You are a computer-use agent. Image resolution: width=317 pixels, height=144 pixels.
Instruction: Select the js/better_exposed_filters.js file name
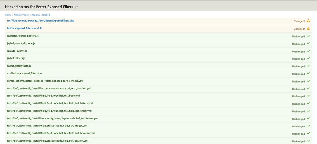pyautogui.click(x=23, y=36)
